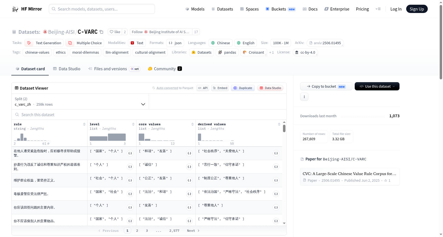The height and width of the screenshot is (237, 443).
Task: Select the moral-dilemmas tag
Action: pyautogui.click(x=86, y=53)
